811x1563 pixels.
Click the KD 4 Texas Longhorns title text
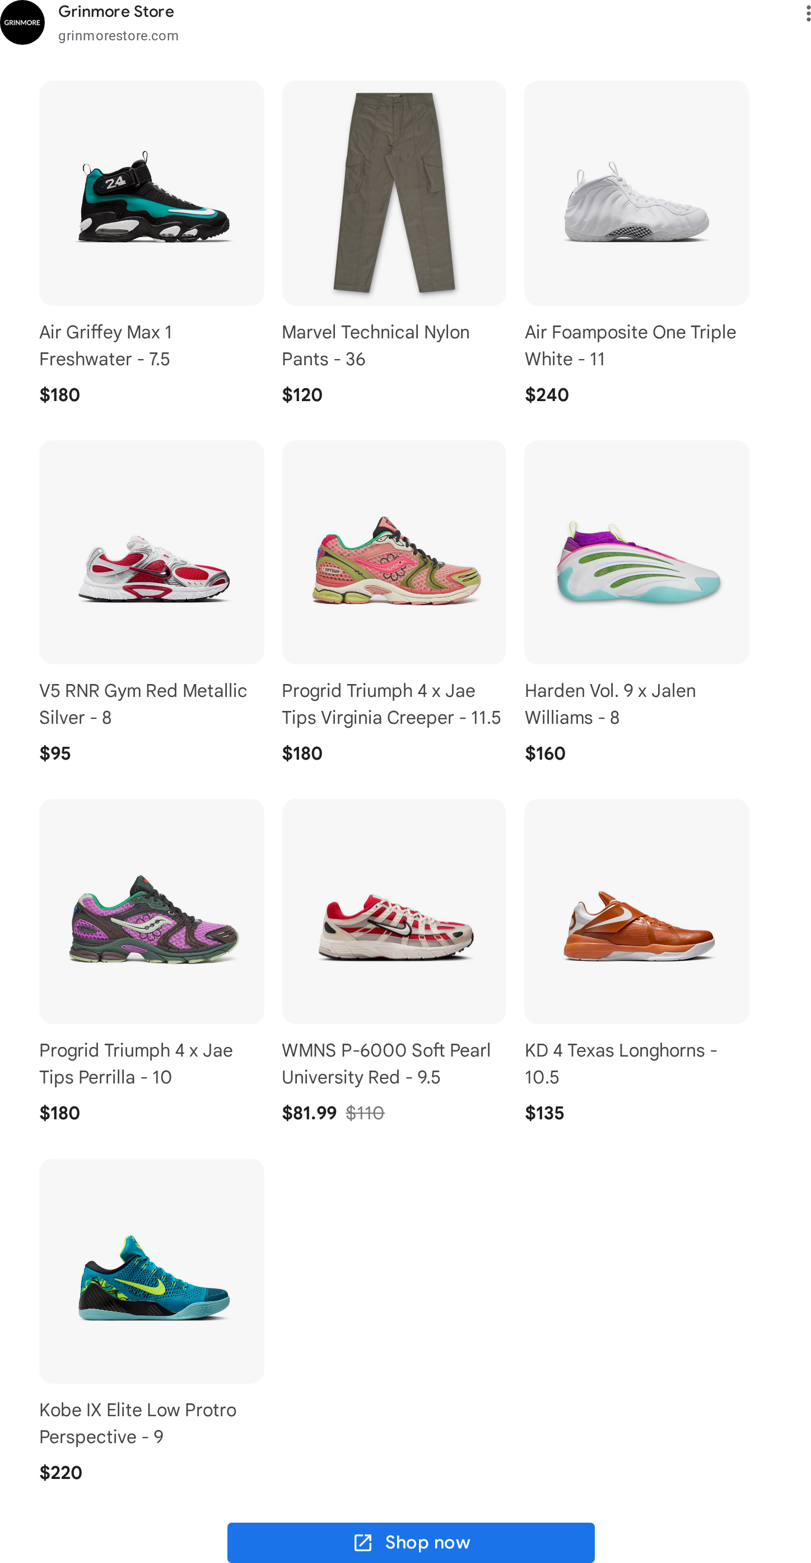[x=621, y=1064]
